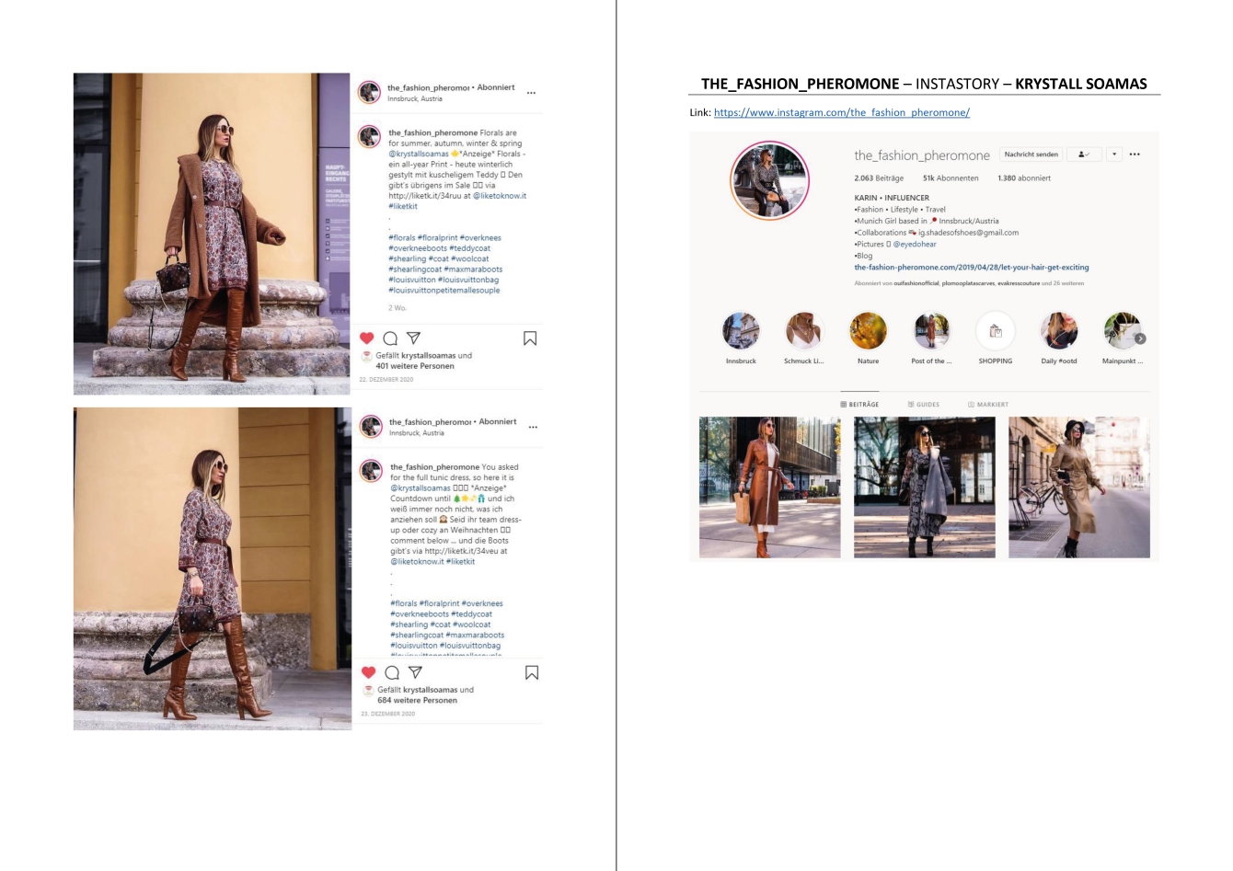Open three-dot options menu on top post
The width and height of the screenshot is (1233, 871).
[x=531, y=93]
